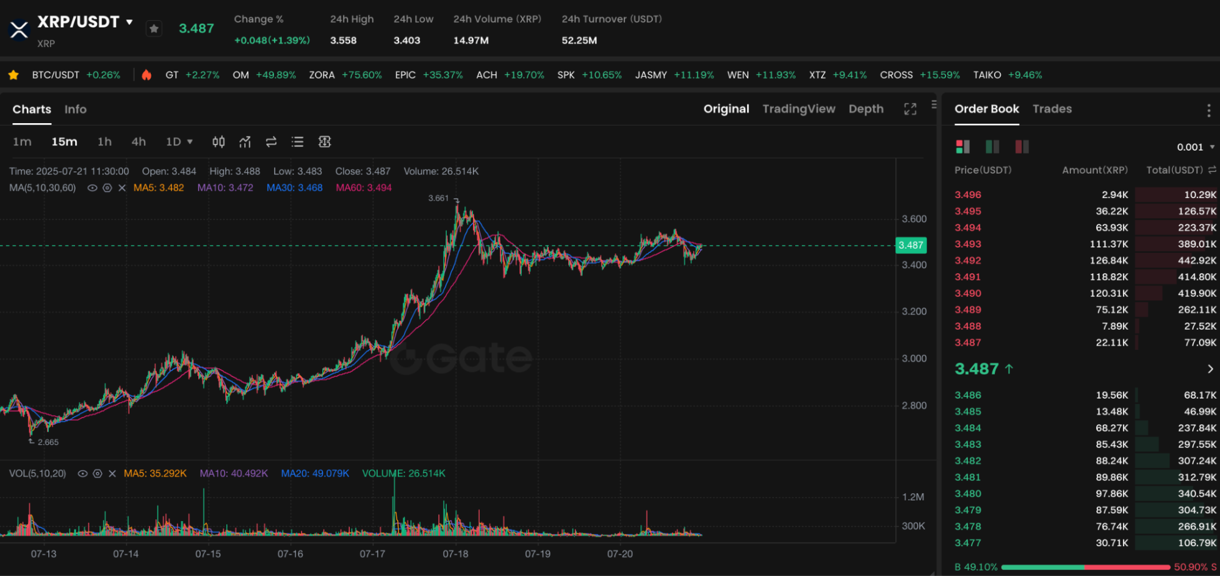The height and width of the screenshot is (576, 1220).
Task: Expand chart to fullscreen
Action: [910, 109]
